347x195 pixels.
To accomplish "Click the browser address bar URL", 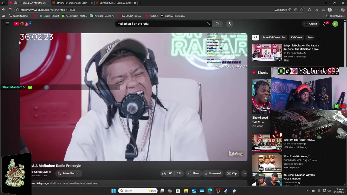I will [x=47, y=10].
